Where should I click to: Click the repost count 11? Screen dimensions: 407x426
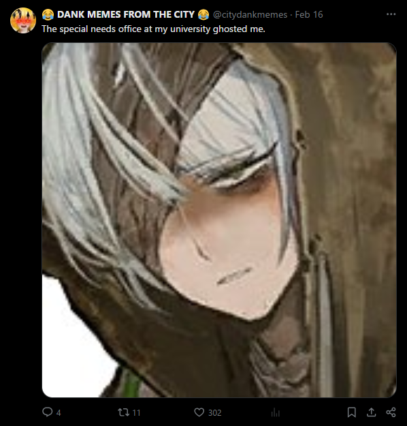tap(136, 413)
